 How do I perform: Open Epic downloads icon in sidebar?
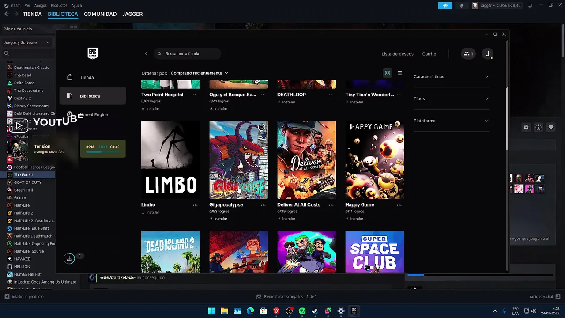(x=69, y=258)
